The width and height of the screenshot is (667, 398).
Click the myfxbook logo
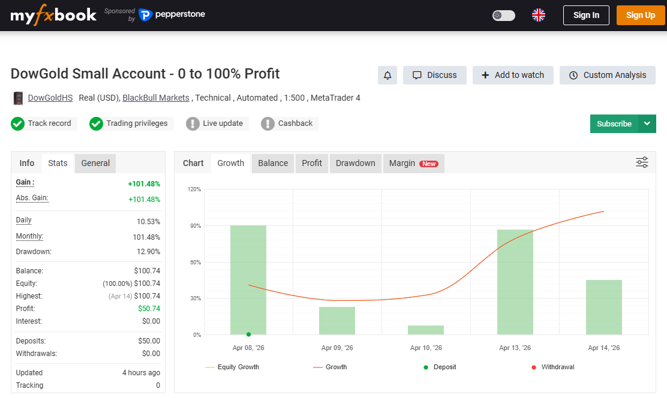(x=53, y=15)
